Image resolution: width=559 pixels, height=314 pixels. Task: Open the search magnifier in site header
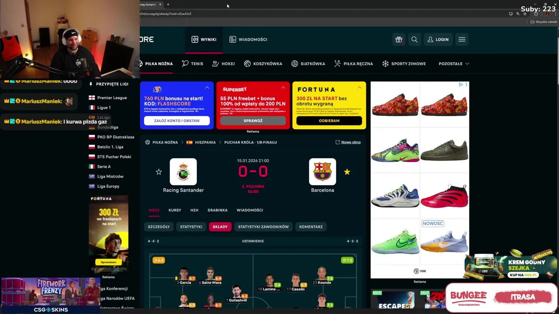coord(414,39)
